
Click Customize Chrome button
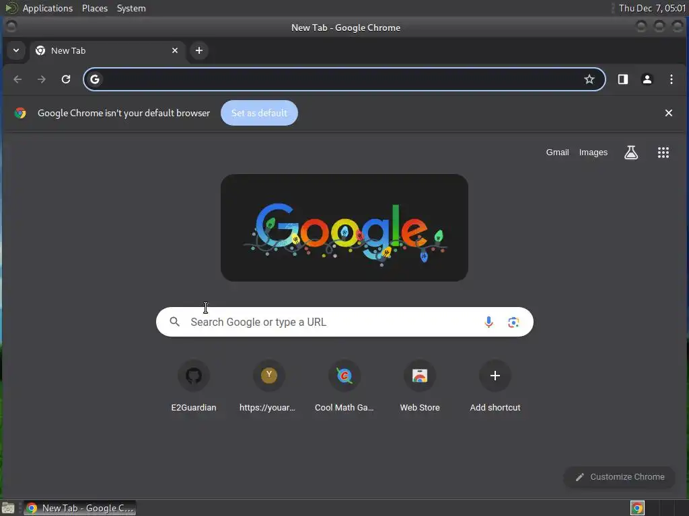click(x=620, y=477)
